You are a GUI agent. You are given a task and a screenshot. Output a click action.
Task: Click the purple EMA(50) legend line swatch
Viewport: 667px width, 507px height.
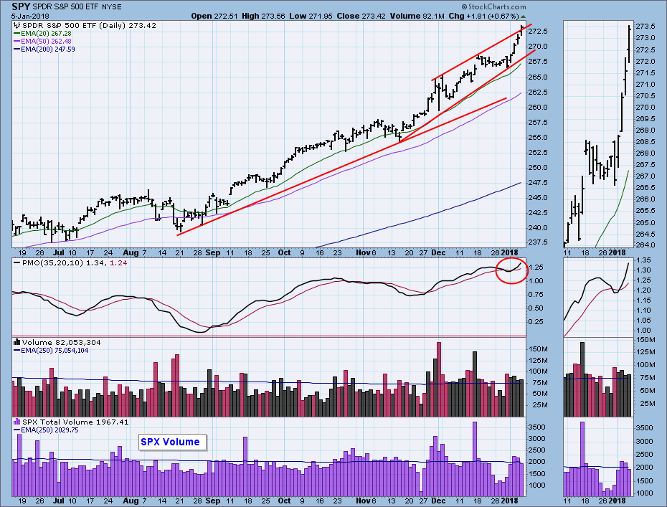click(x=16, y=42)
